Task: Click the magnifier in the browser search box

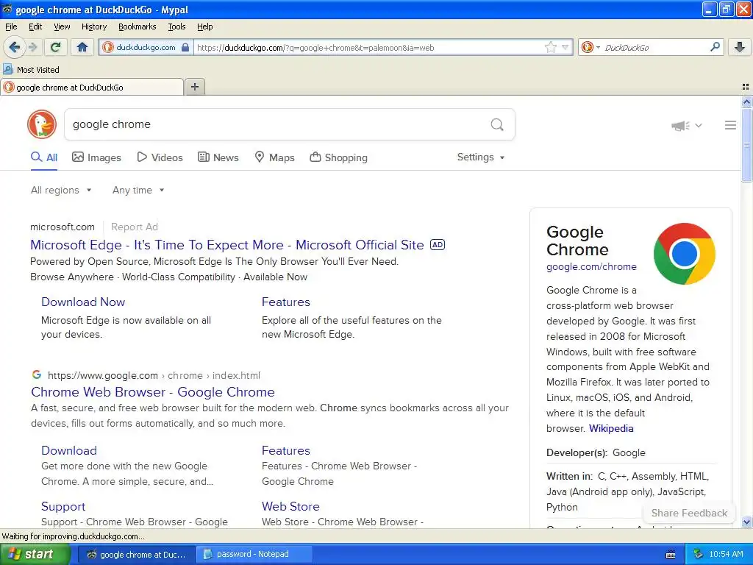Action: [715, 47]
